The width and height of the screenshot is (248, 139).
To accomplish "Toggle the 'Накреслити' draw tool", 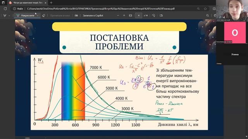I will (x=26, y=15).
